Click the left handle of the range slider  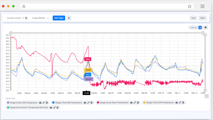(x=11, y=33)
